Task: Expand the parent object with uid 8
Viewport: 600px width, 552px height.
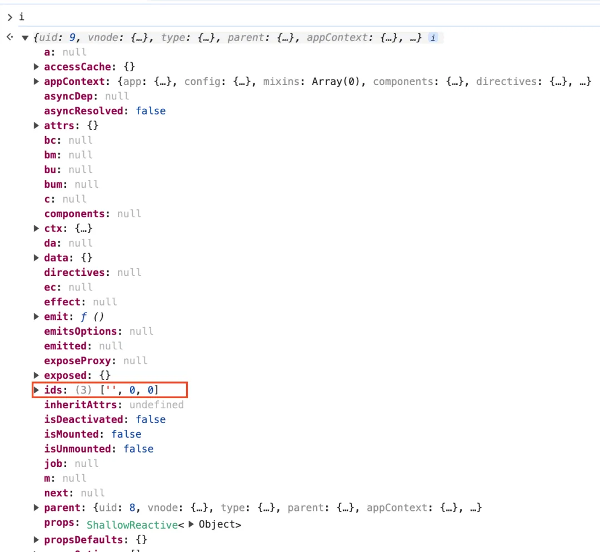Action: pos(36,507)
